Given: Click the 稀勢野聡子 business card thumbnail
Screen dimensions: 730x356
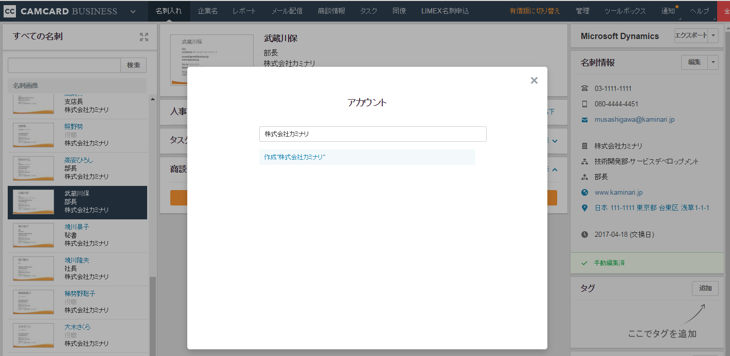Looking at the screenshot, I should tap(33, 302).
